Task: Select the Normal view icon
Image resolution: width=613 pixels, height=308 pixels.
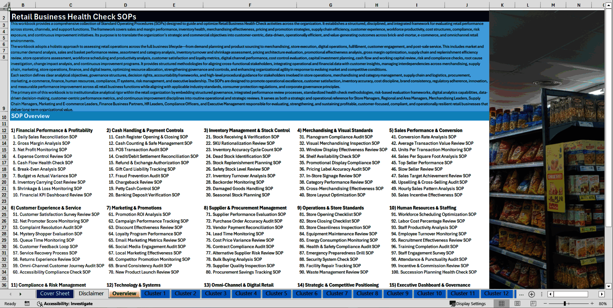Action: (x=502, y=304)
